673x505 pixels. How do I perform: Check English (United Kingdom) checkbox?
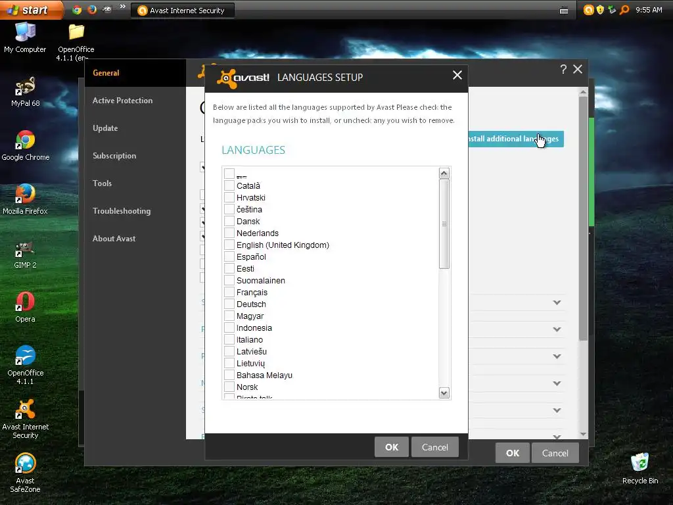(x=229, y=245)
